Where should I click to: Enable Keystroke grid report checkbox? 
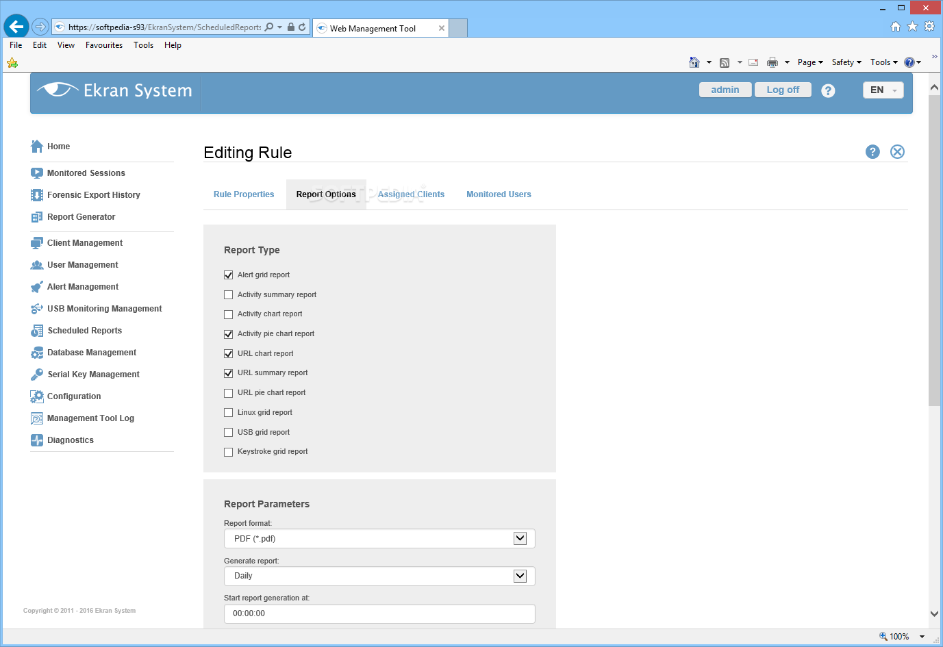coord(229,452)
